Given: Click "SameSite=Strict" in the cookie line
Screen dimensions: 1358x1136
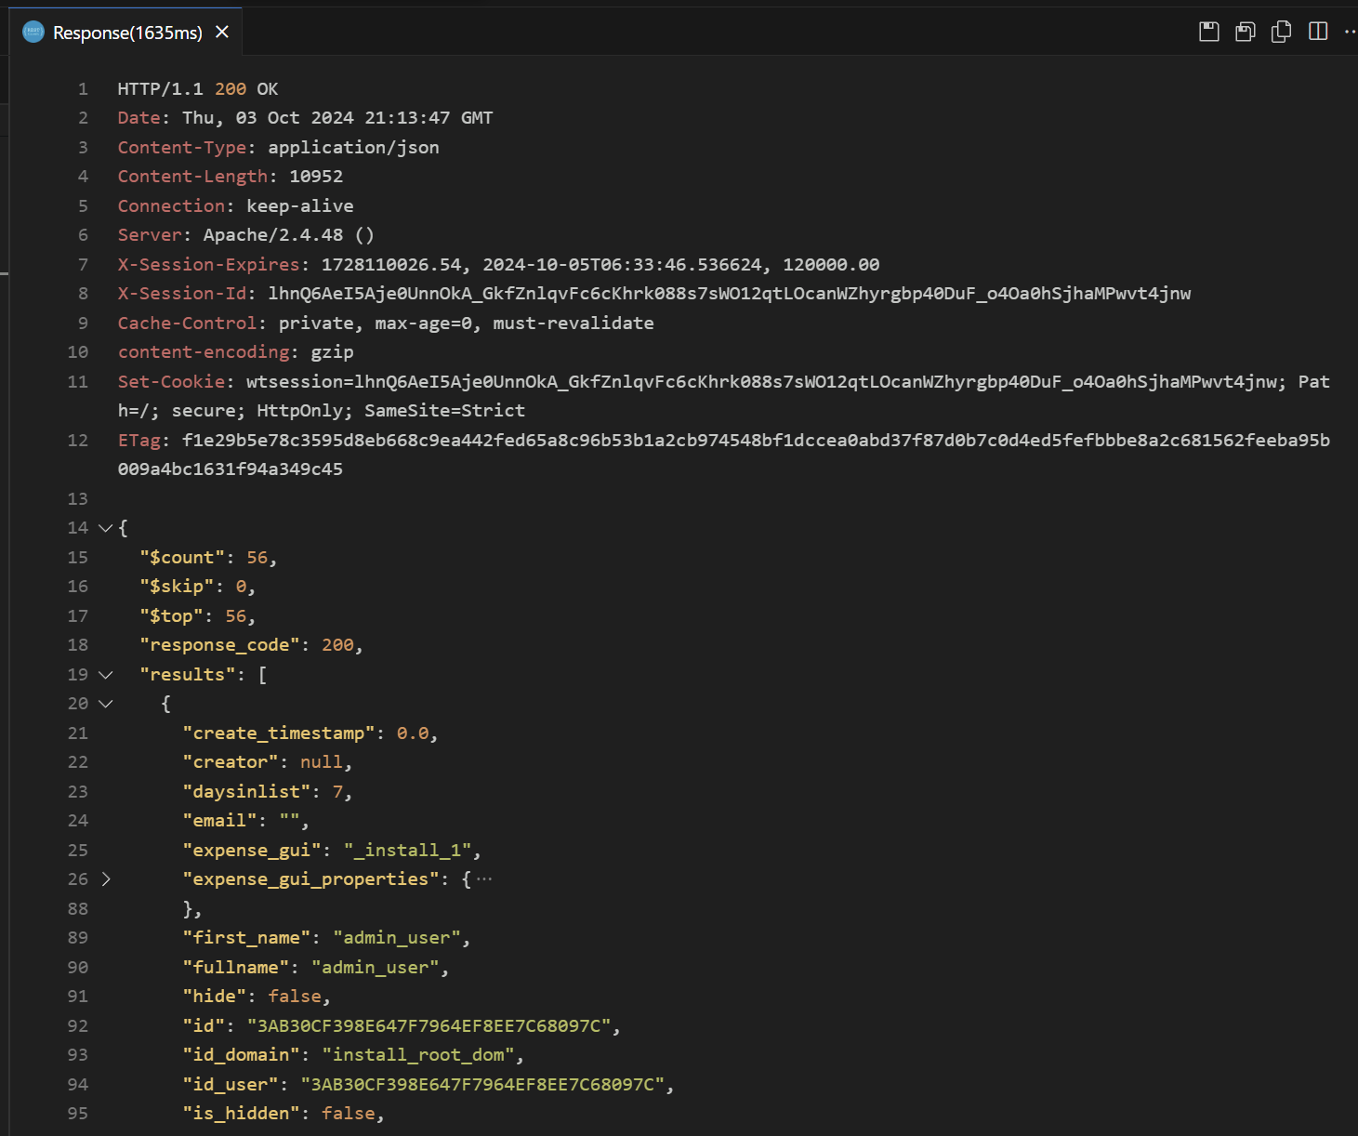Looking at the screenshot, I should point(445,411).
